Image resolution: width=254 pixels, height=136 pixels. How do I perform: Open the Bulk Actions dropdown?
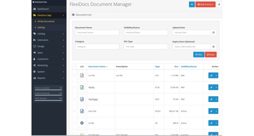[205, 4]
